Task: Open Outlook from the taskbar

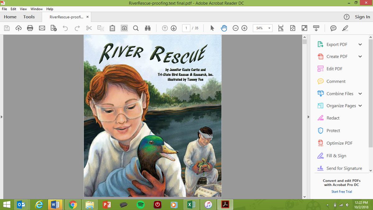Action: [21, 204]
